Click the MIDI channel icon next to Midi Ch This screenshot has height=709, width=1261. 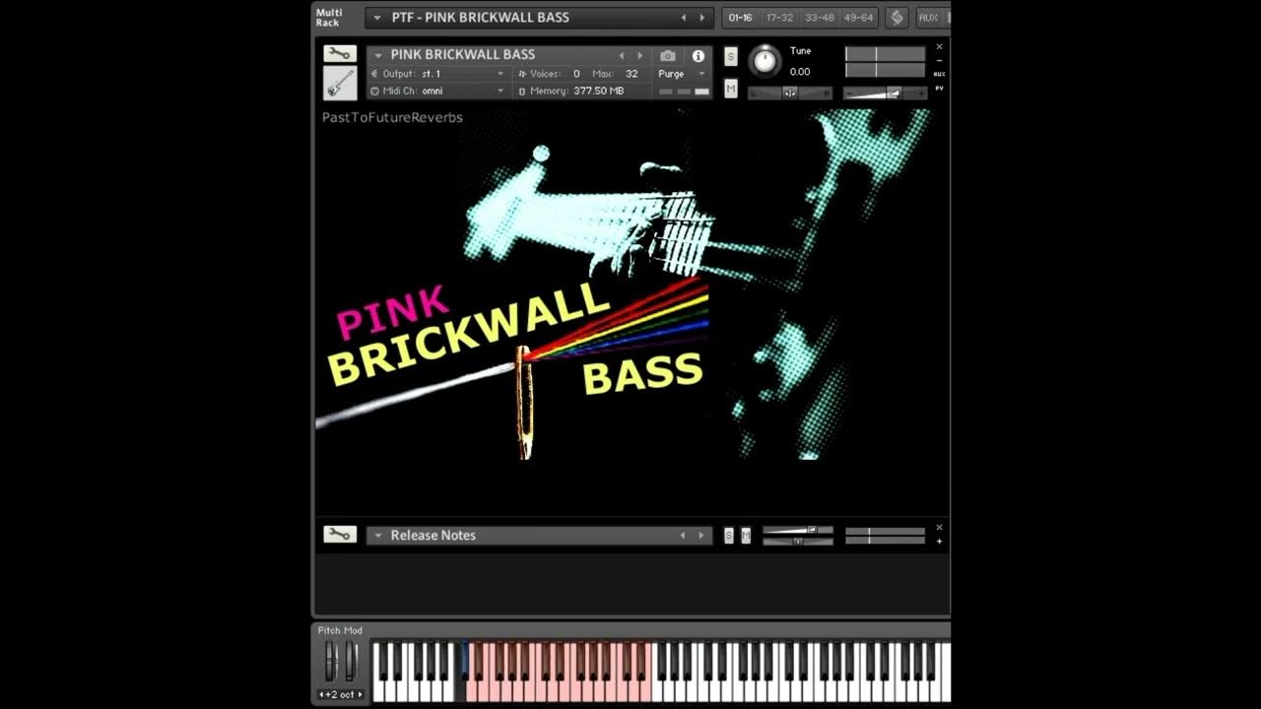(374, 91)
